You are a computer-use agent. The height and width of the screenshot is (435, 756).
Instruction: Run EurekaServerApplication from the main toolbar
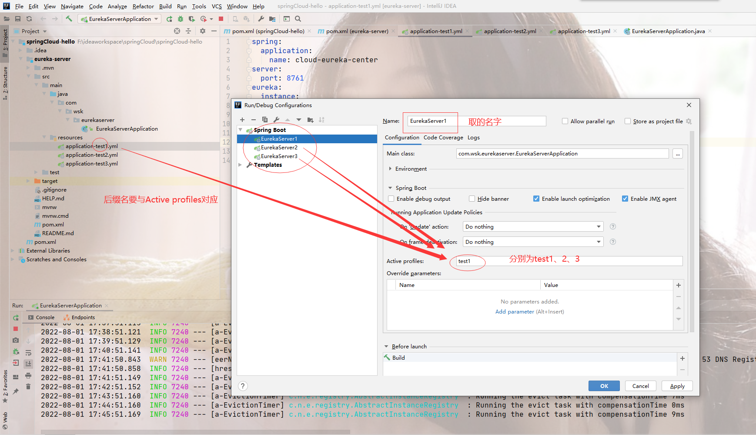(169, 19)
